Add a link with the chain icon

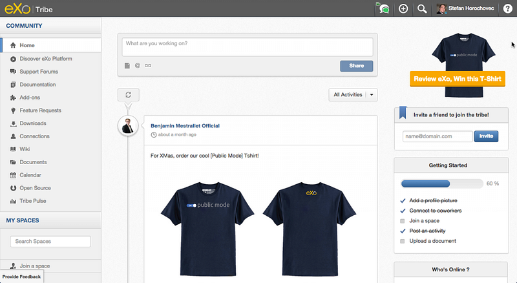point(148,66)
